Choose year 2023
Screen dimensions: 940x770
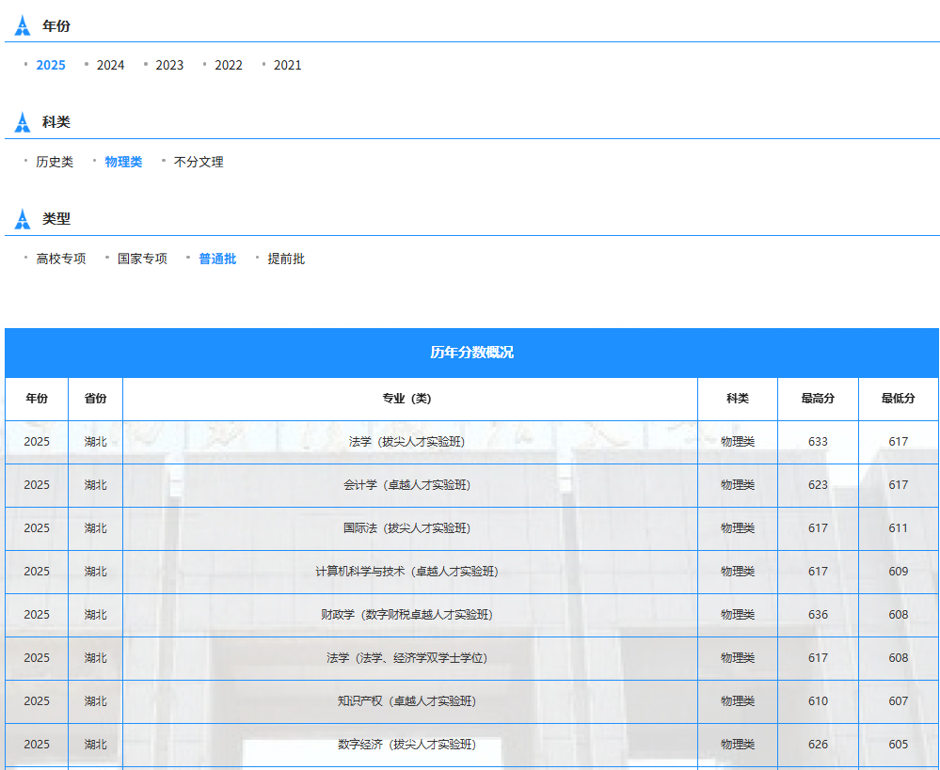pyautogui.click(x=169, y=65)
